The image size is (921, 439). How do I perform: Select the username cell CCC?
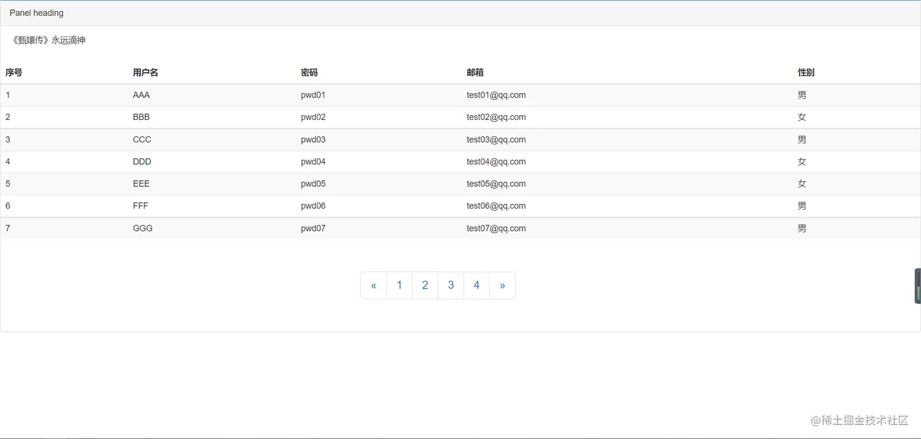pos(142,139)
